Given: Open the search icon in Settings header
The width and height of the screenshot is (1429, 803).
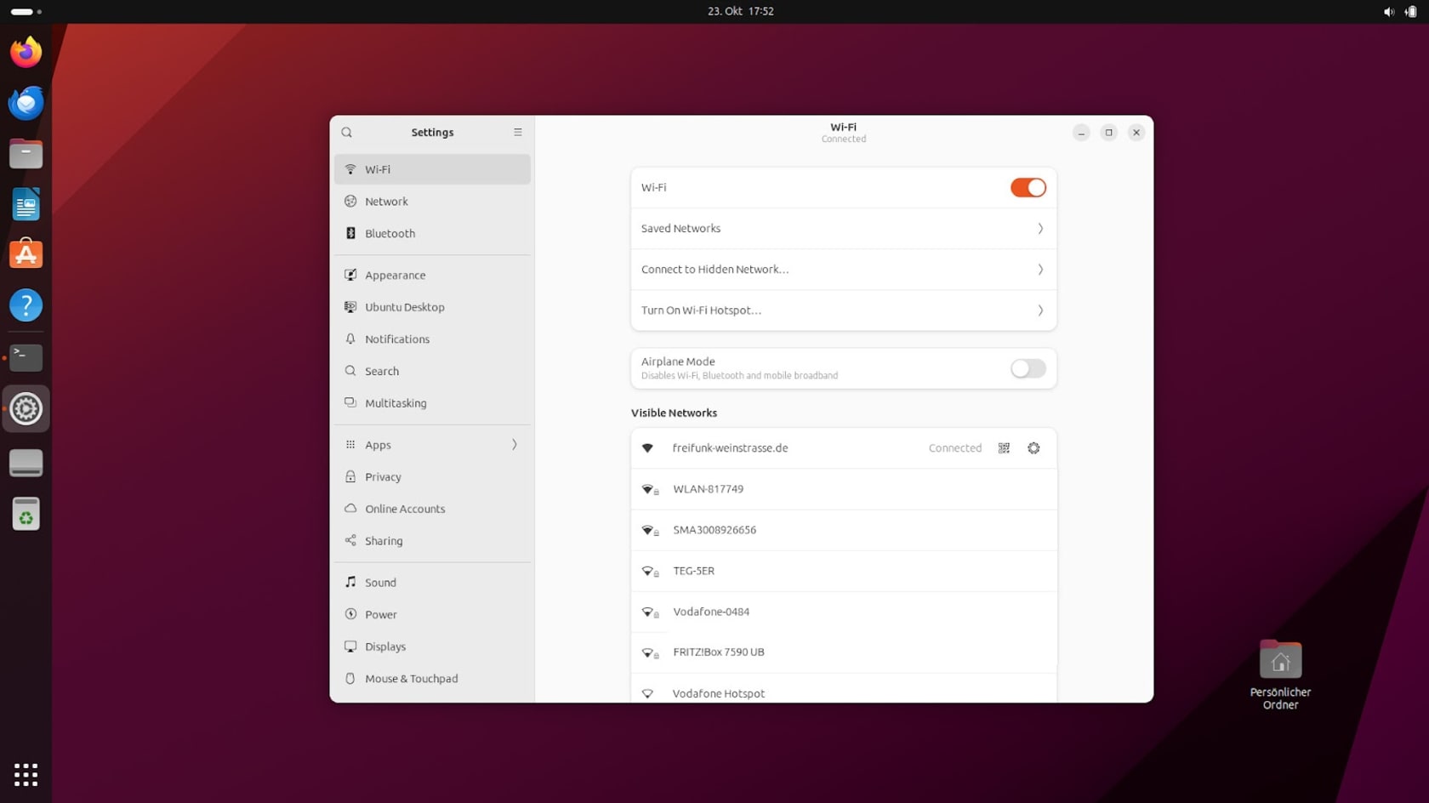Looking at the screenshot, I should 346,133.
